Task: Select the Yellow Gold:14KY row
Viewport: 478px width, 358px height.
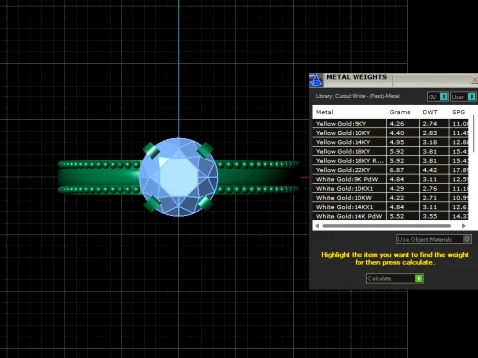Action: point(390,142)
